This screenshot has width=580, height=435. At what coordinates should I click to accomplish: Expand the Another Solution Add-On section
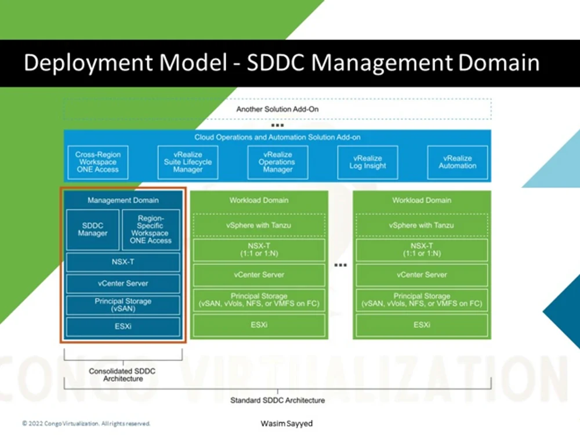pos(277,109)
